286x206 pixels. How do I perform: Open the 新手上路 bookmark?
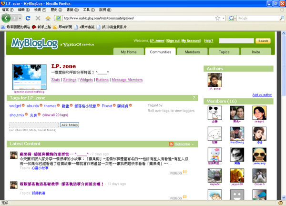[41, 27]
